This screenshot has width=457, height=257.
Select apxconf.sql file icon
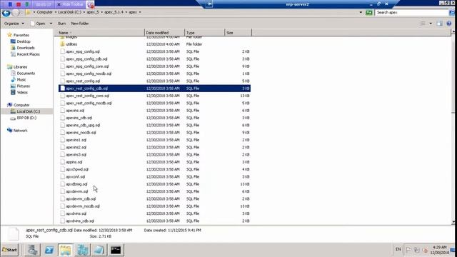(62, 176)
